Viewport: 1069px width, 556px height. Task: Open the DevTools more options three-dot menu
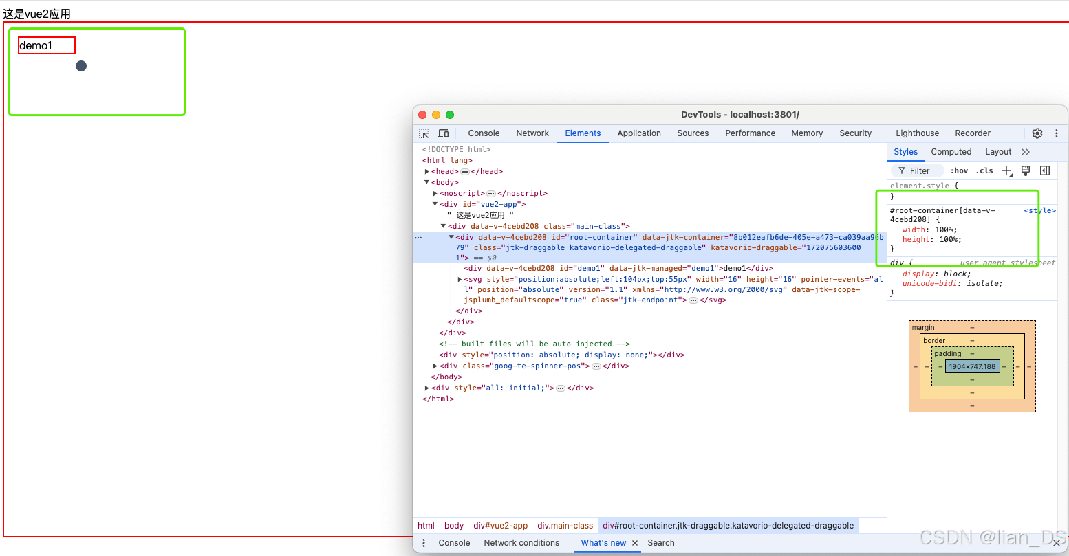click(1057, 133)
